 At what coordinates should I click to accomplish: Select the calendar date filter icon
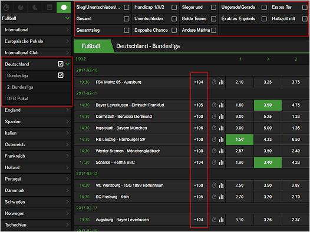point(50,7)
